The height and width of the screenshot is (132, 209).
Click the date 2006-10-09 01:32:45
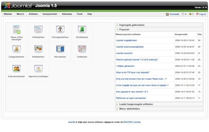(185, 41)
